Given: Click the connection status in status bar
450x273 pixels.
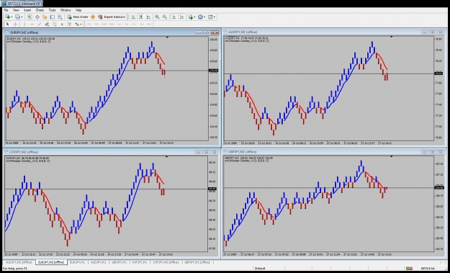Looking at the screenshot, I should (428, 269).
